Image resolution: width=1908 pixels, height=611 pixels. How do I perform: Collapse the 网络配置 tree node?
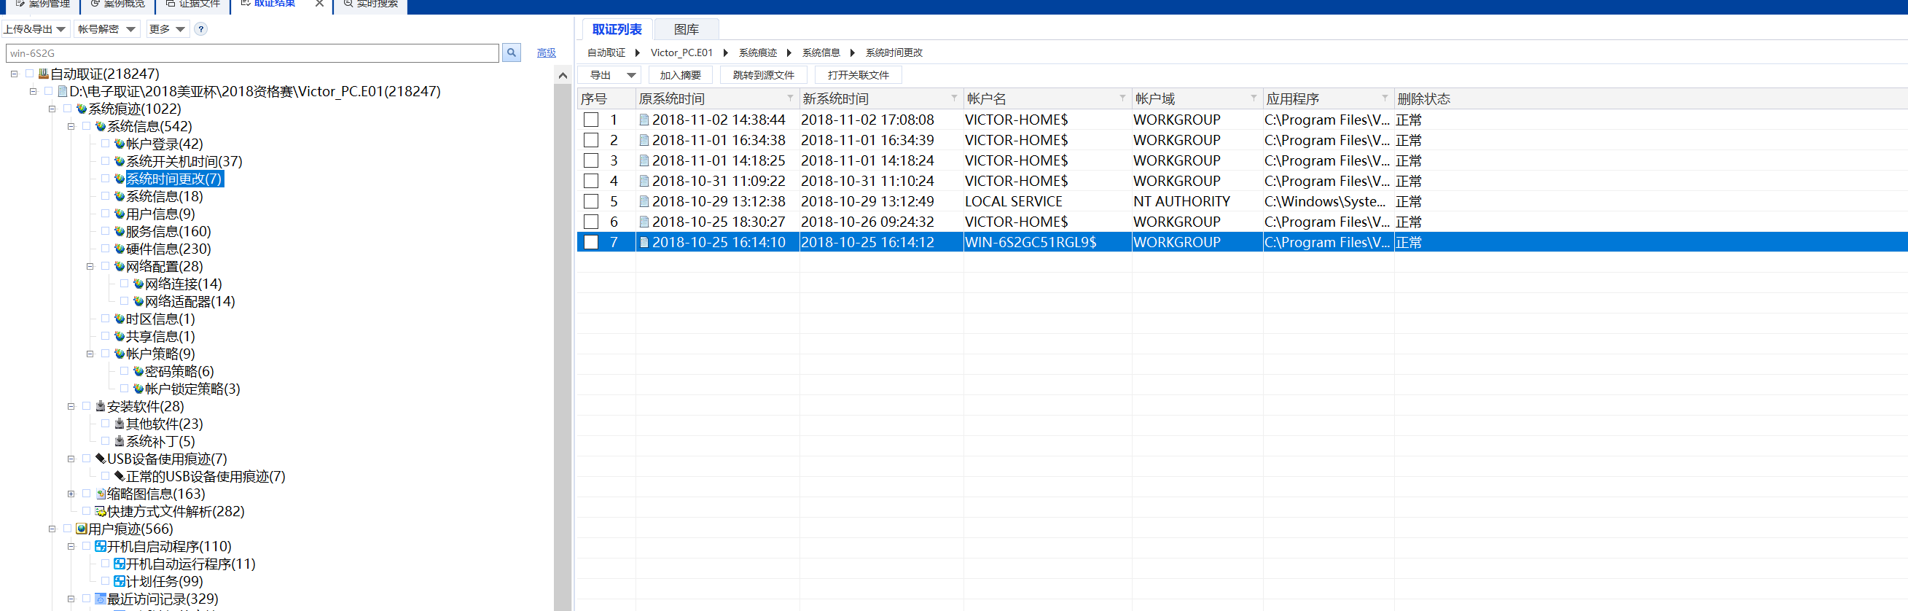[x=90, y=267]
